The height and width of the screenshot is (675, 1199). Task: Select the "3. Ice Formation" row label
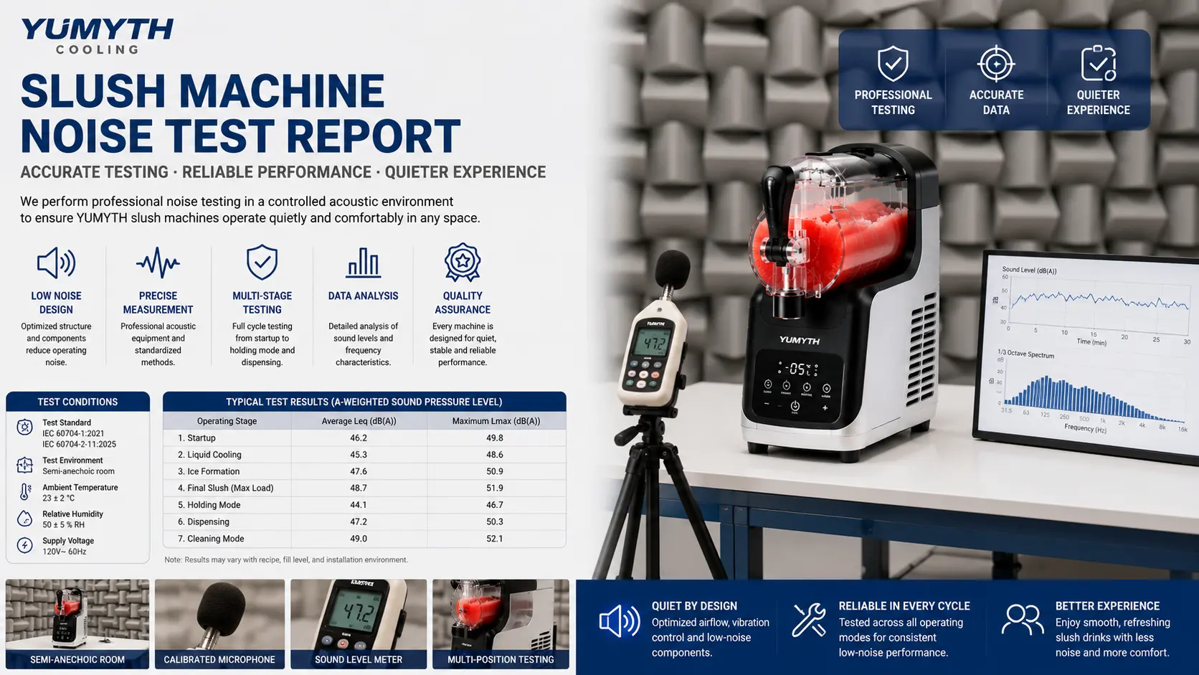coord(209,471)
